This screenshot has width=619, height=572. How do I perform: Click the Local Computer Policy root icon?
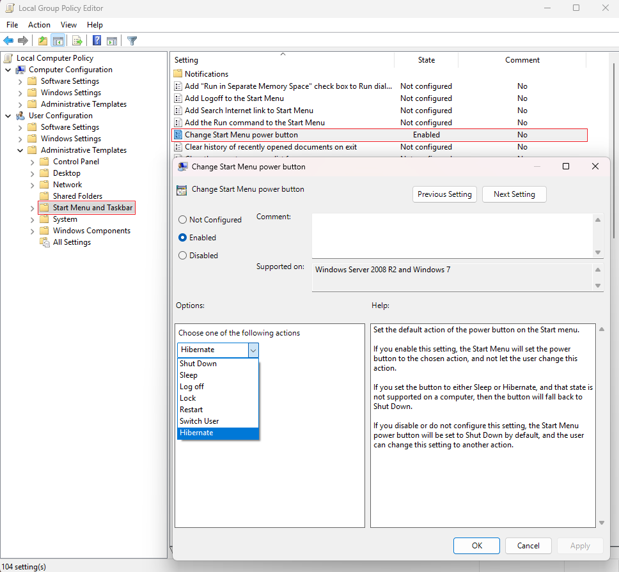(8, 58)
